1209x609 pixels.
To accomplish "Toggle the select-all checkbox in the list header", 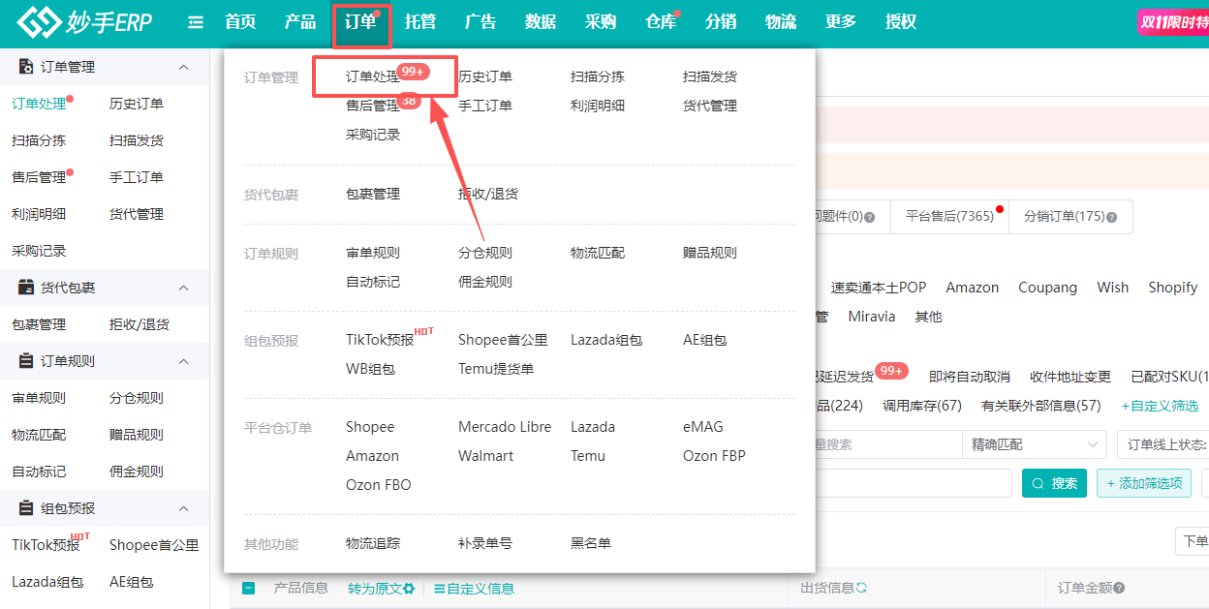I will pos(249,588).
